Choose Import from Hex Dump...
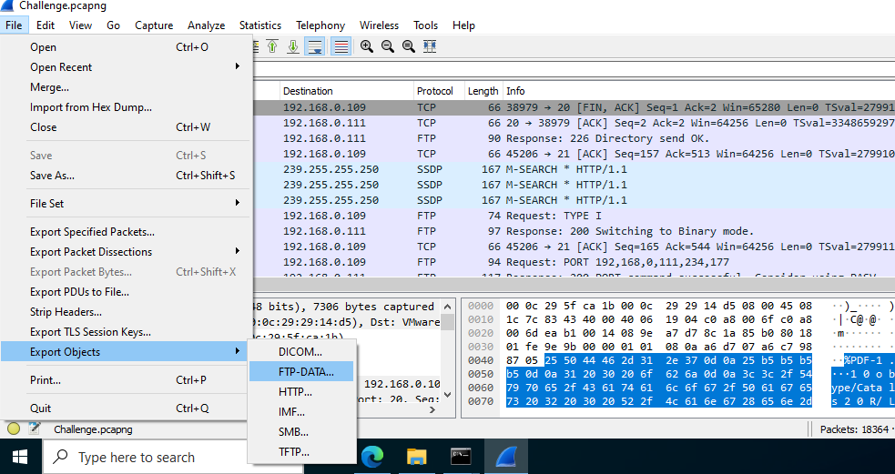 point(126,107)
